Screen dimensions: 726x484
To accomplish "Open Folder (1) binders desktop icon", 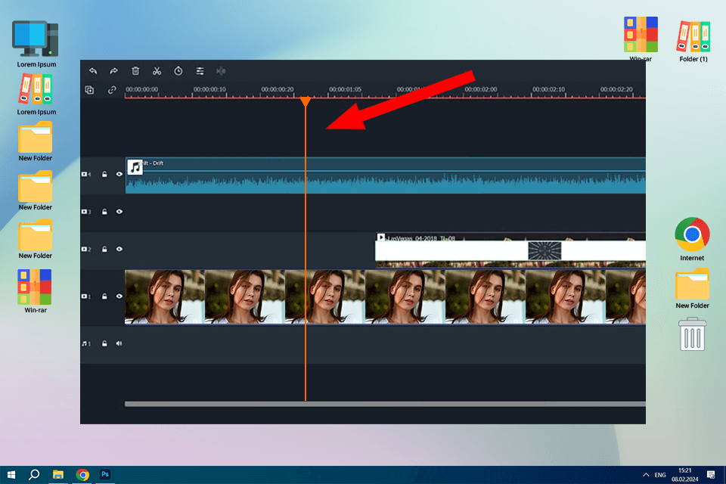I will coord(693,42).
